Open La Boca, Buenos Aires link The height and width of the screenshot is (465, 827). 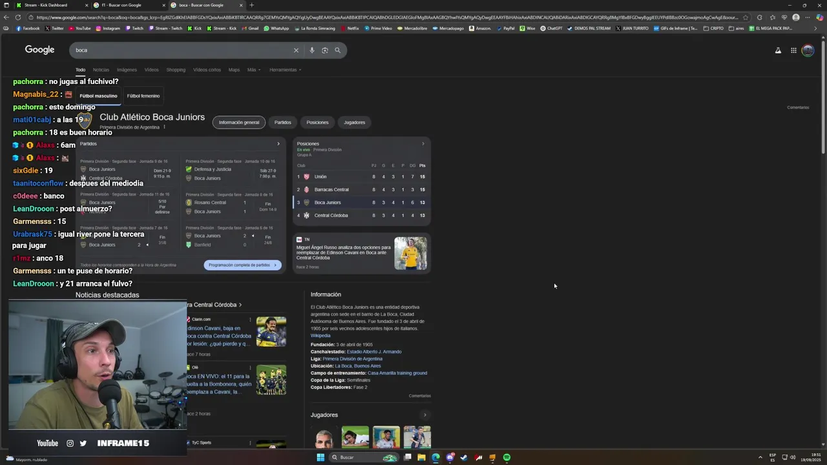tap(357, 366)
